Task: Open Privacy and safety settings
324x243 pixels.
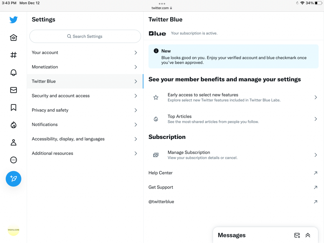Action: (85, 110)
